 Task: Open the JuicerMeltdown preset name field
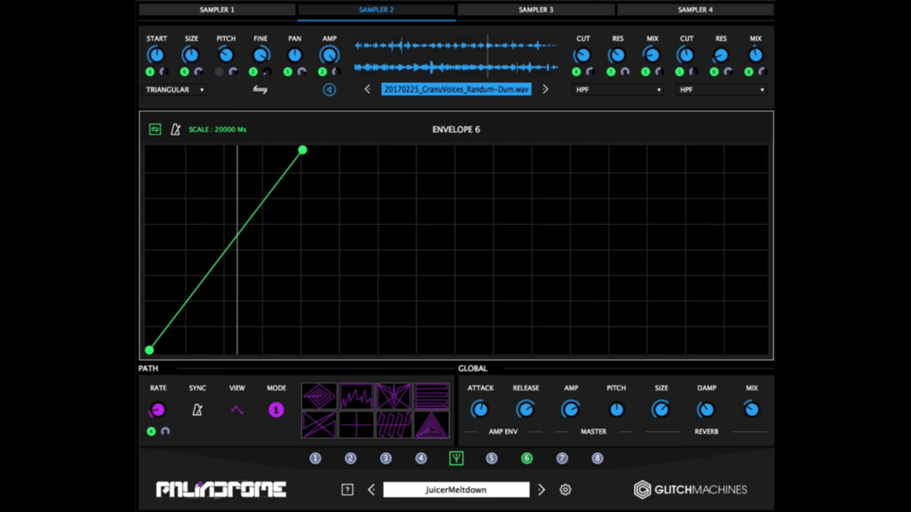(x=456, y=490)
